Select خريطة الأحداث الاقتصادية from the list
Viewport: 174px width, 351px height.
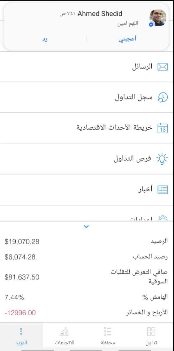[114, 128]
